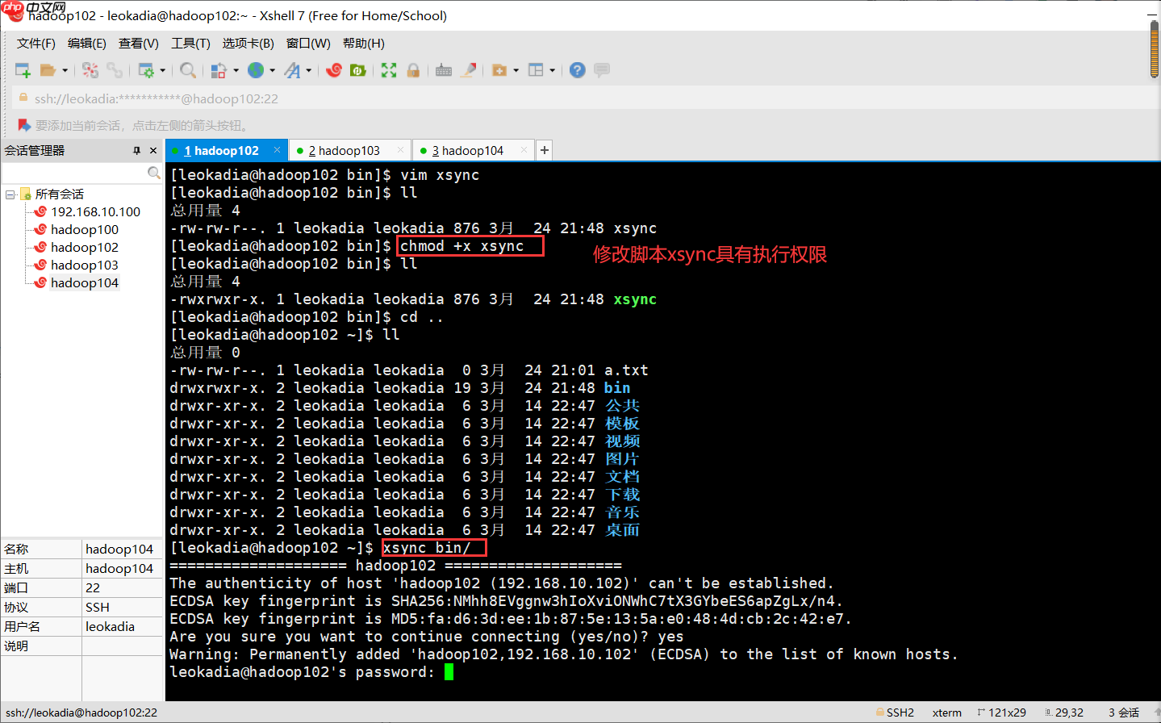
Task: Collapse the 所有会话 tree node
Action: coord(10,194)
